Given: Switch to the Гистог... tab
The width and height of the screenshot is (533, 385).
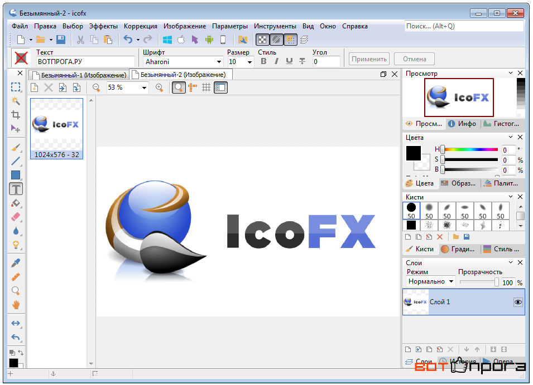Looking at the screenshot, I should click(x=502, y=124).
